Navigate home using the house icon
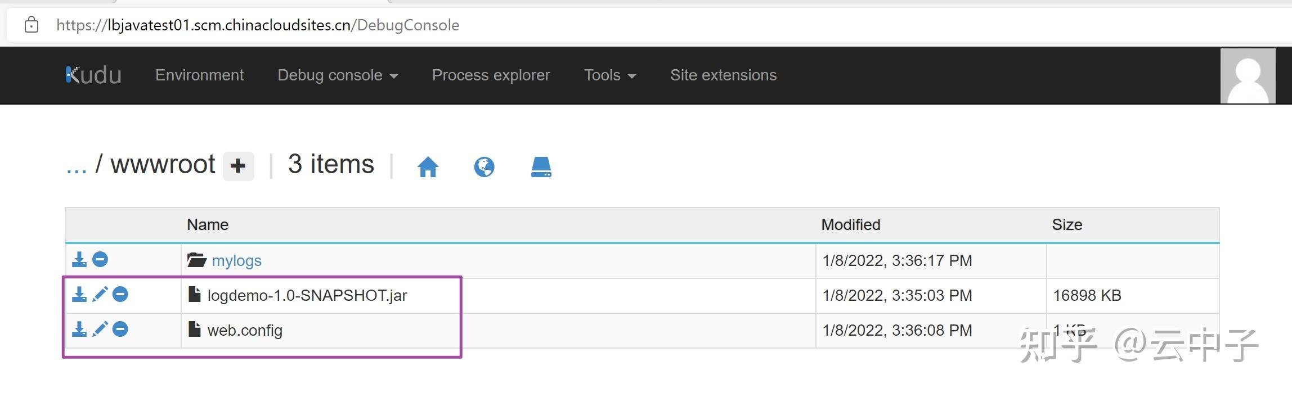This screenshot has height=397, width=1292. point(429,166)
